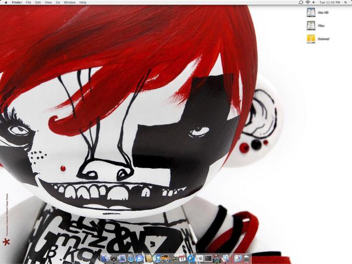
Task: Open the volume control in menu bar
Action: [313, 2]
